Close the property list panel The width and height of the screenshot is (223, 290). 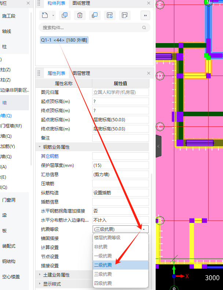(148, 73)
